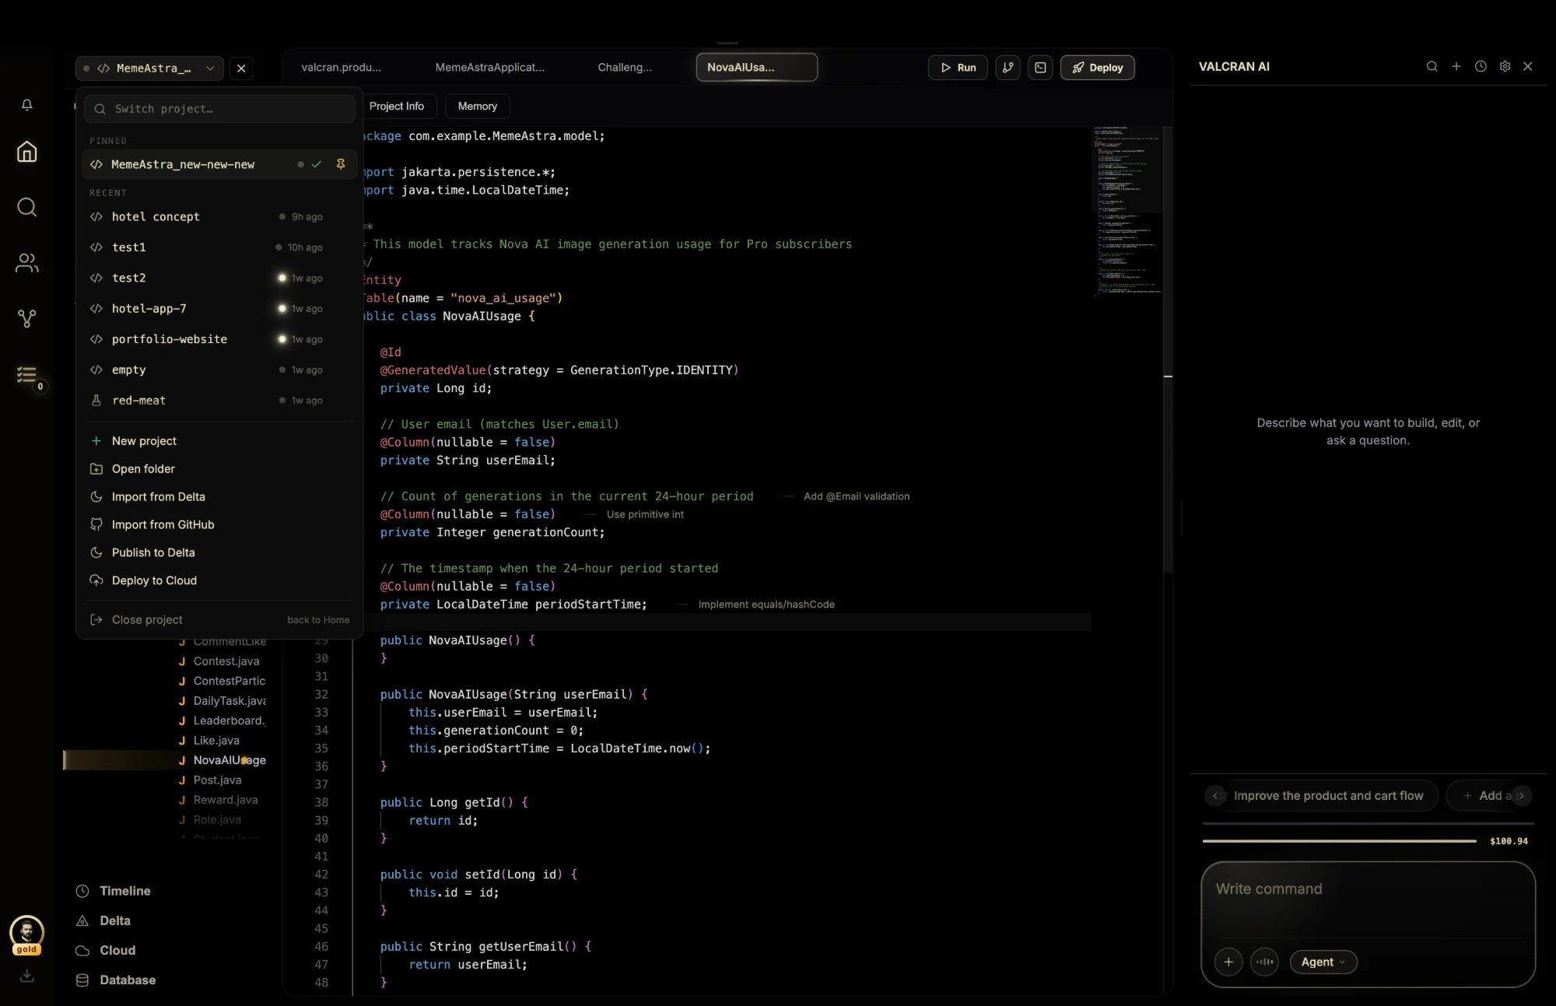Image resolution: width=1556 pixels, height=1006 pixels.
Task: Switch to the valcran.produ... tab
Action: click(342, 68)
